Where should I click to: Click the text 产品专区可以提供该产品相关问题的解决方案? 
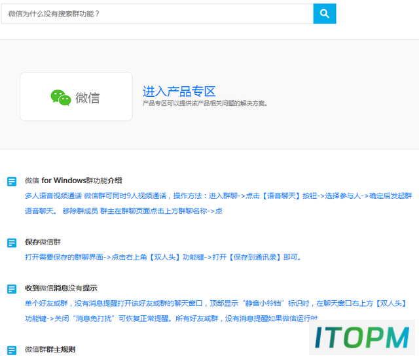tap(205, 103)
